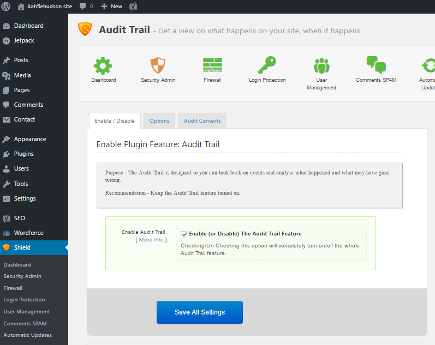
Task: Click the Save All Settings button
Action: coord(200,312)
